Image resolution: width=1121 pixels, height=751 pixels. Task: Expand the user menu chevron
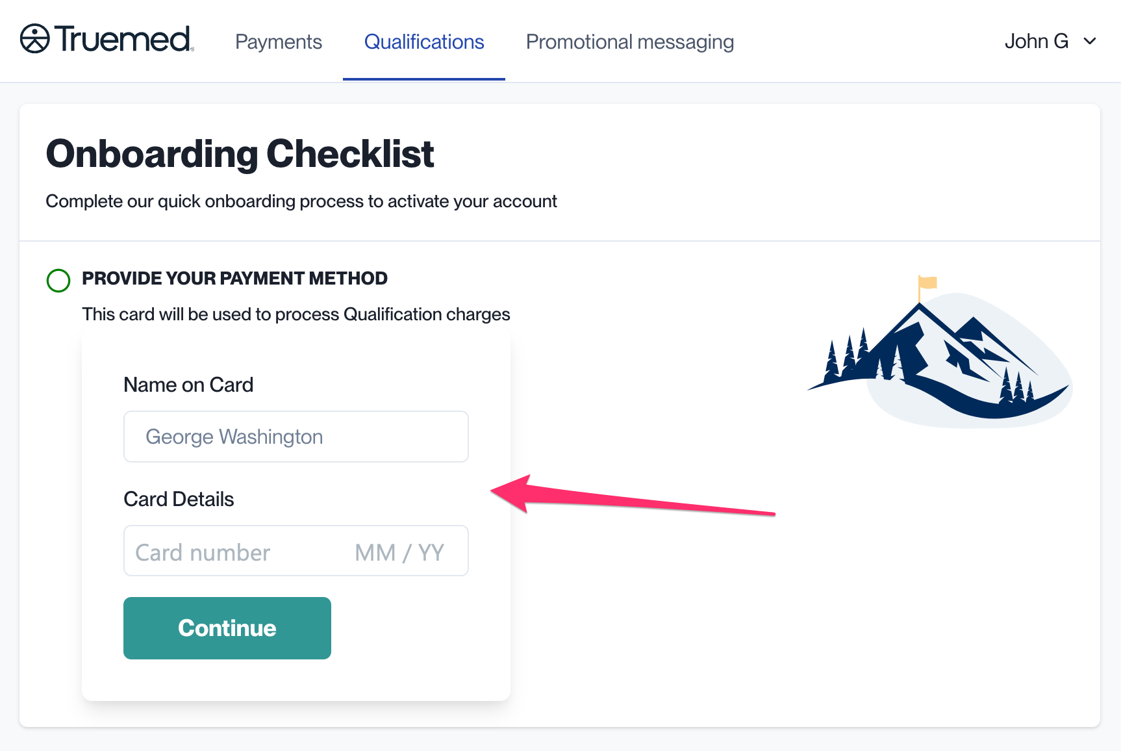click(x=1090, y=42)
